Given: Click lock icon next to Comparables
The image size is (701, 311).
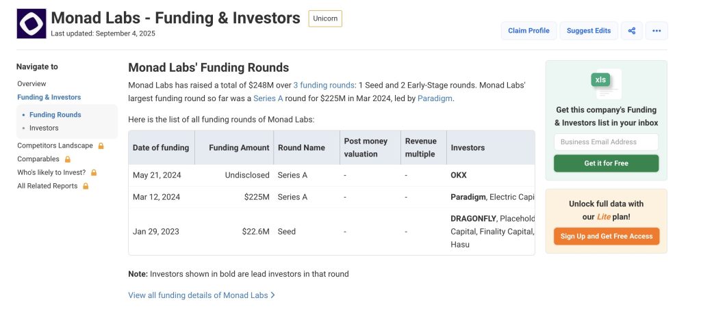Looking at the screenshot, I should point(67,159).
